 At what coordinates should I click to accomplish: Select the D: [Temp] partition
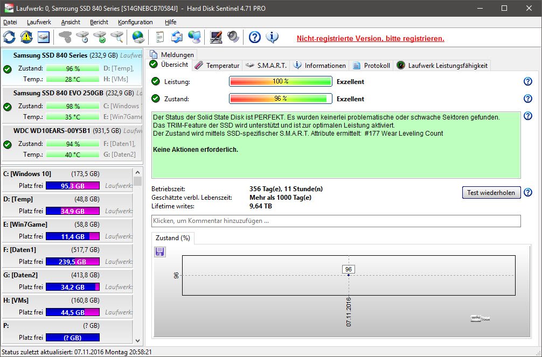pos(67,205)
